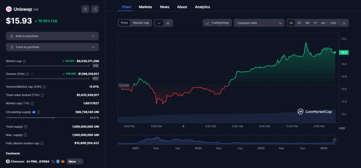This screenshot has width=361, height=168.
Task: Click Add to watchlist button
Action: (52, 36)
